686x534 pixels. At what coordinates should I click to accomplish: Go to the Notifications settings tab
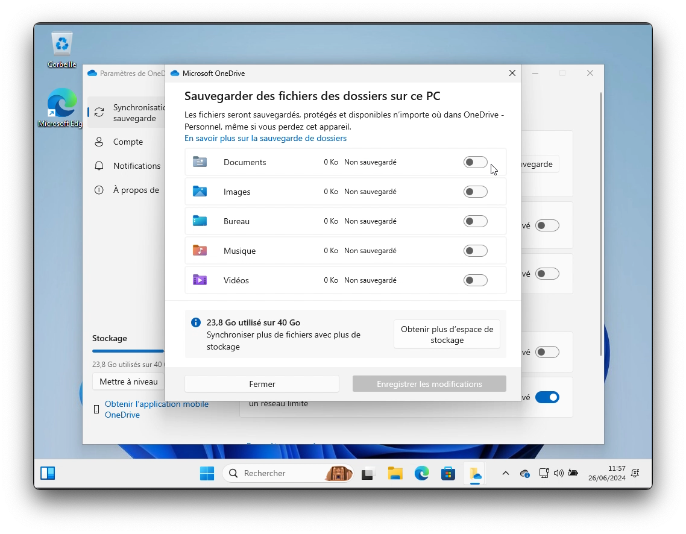point(137,166)
